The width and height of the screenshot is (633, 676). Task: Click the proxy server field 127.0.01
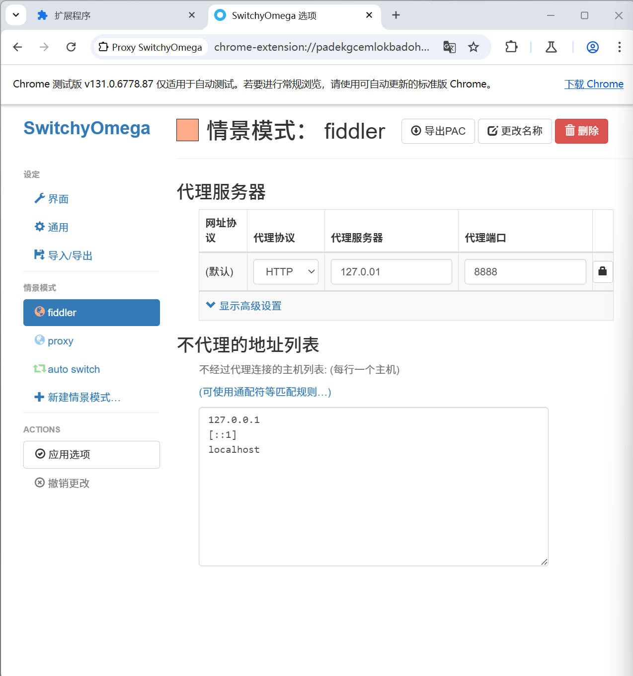(392, 272)
